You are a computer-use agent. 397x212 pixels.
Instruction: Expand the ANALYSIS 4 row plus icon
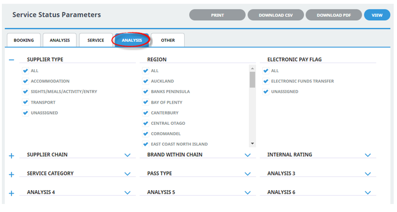pyautogui.click(x=11, y=194)
